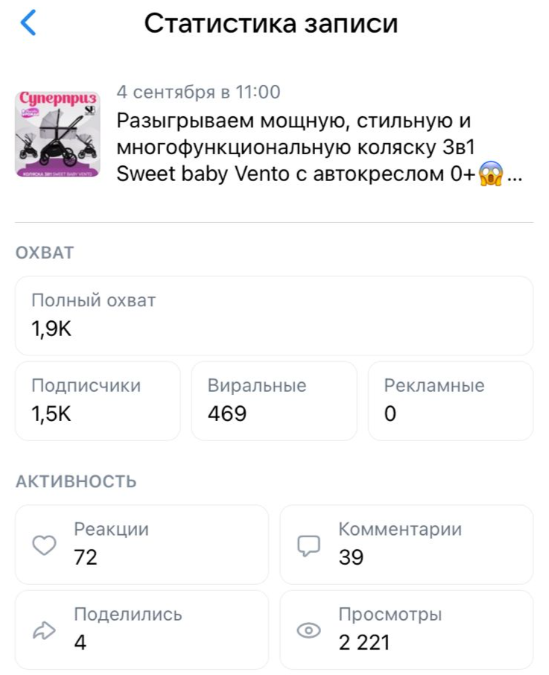
Task: Click the eye icon beside Просмотры
Action: (x=309, y=630)
